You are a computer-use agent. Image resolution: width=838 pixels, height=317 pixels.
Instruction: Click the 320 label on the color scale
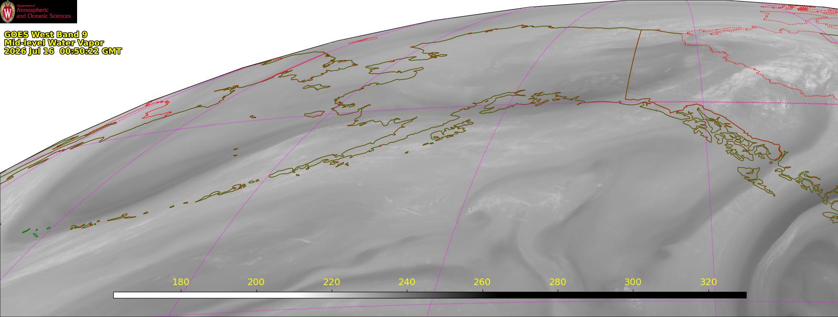tap(709, 282)
